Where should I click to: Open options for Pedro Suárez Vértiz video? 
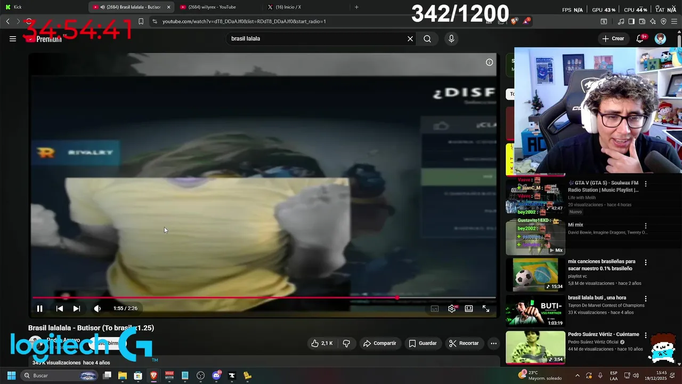pyautogui.click(x=646, y=335)
